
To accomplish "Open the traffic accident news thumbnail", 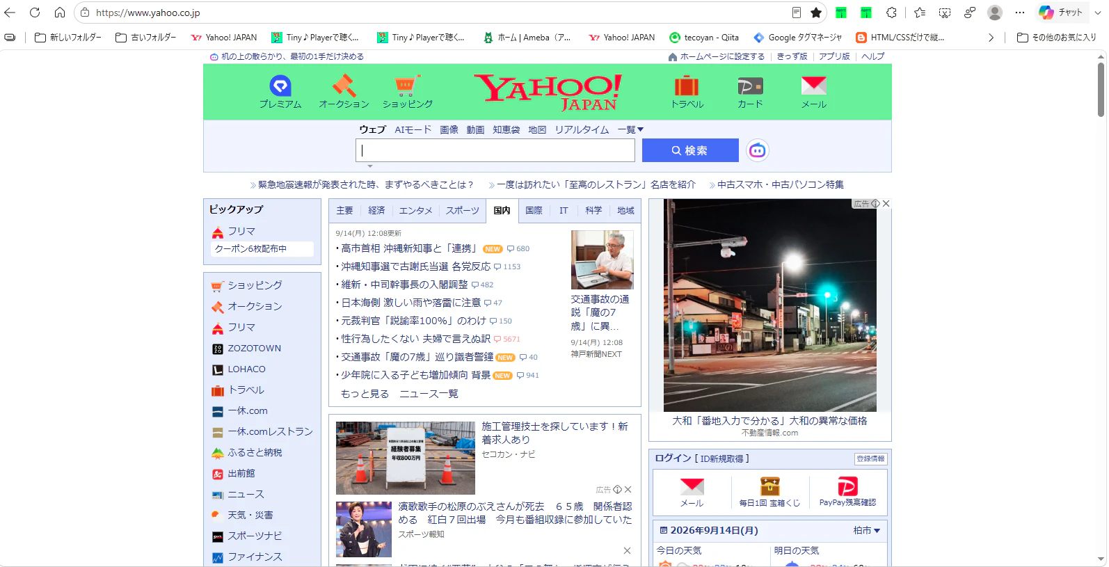I will click(x=603, y=259).
